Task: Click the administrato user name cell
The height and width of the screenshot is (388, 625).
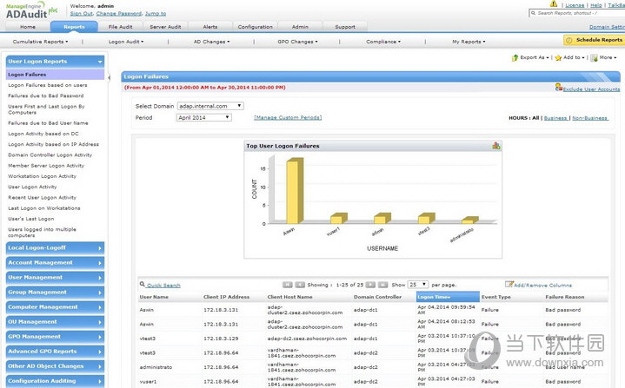Action: point(156,367)
